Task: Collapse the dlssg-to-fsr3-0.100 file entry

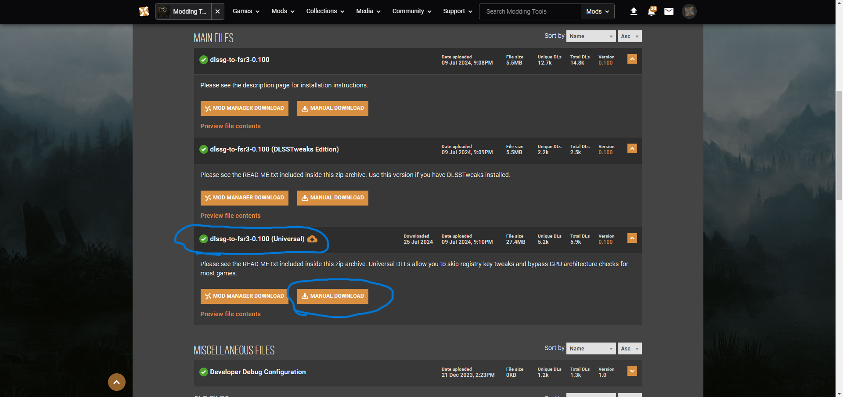Action: tap(632, 59)
